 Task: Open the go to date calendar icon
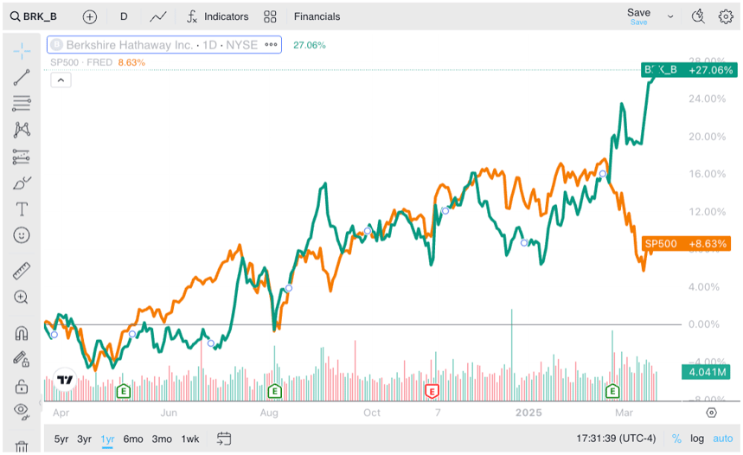[224, 439]
